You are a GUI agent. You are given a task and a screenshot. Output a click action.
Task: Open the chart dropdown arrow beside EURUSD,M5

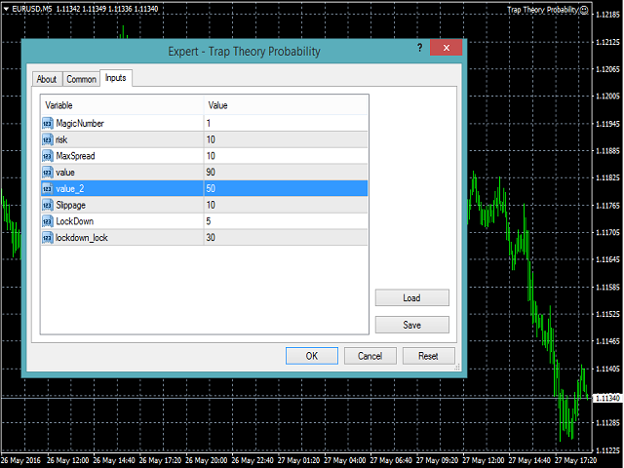[6, 9]
